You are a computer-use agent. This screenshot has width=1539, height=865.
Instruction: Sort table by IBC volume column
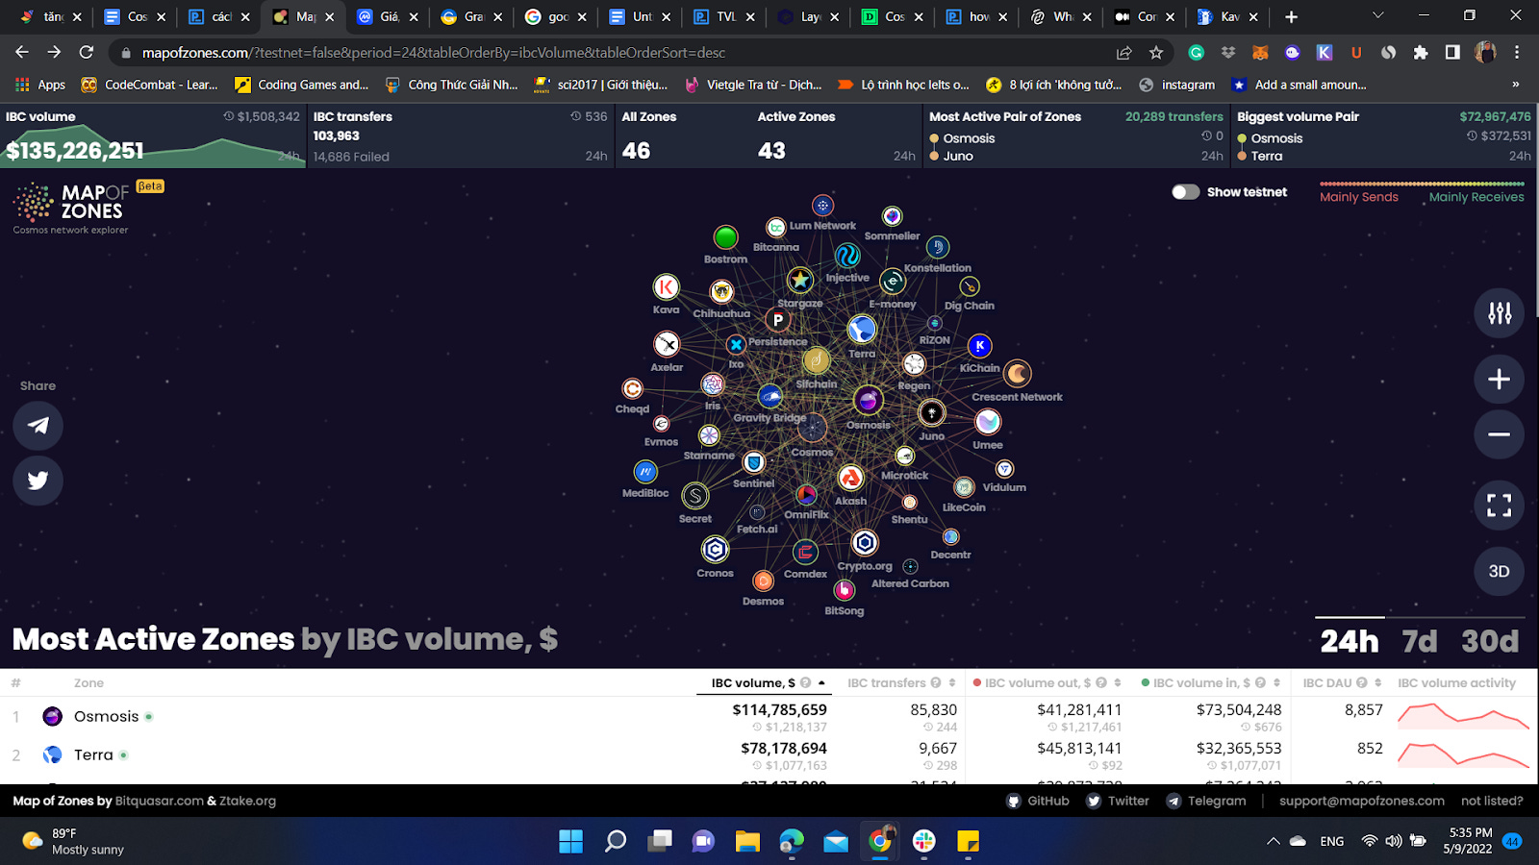coord(768,683)
